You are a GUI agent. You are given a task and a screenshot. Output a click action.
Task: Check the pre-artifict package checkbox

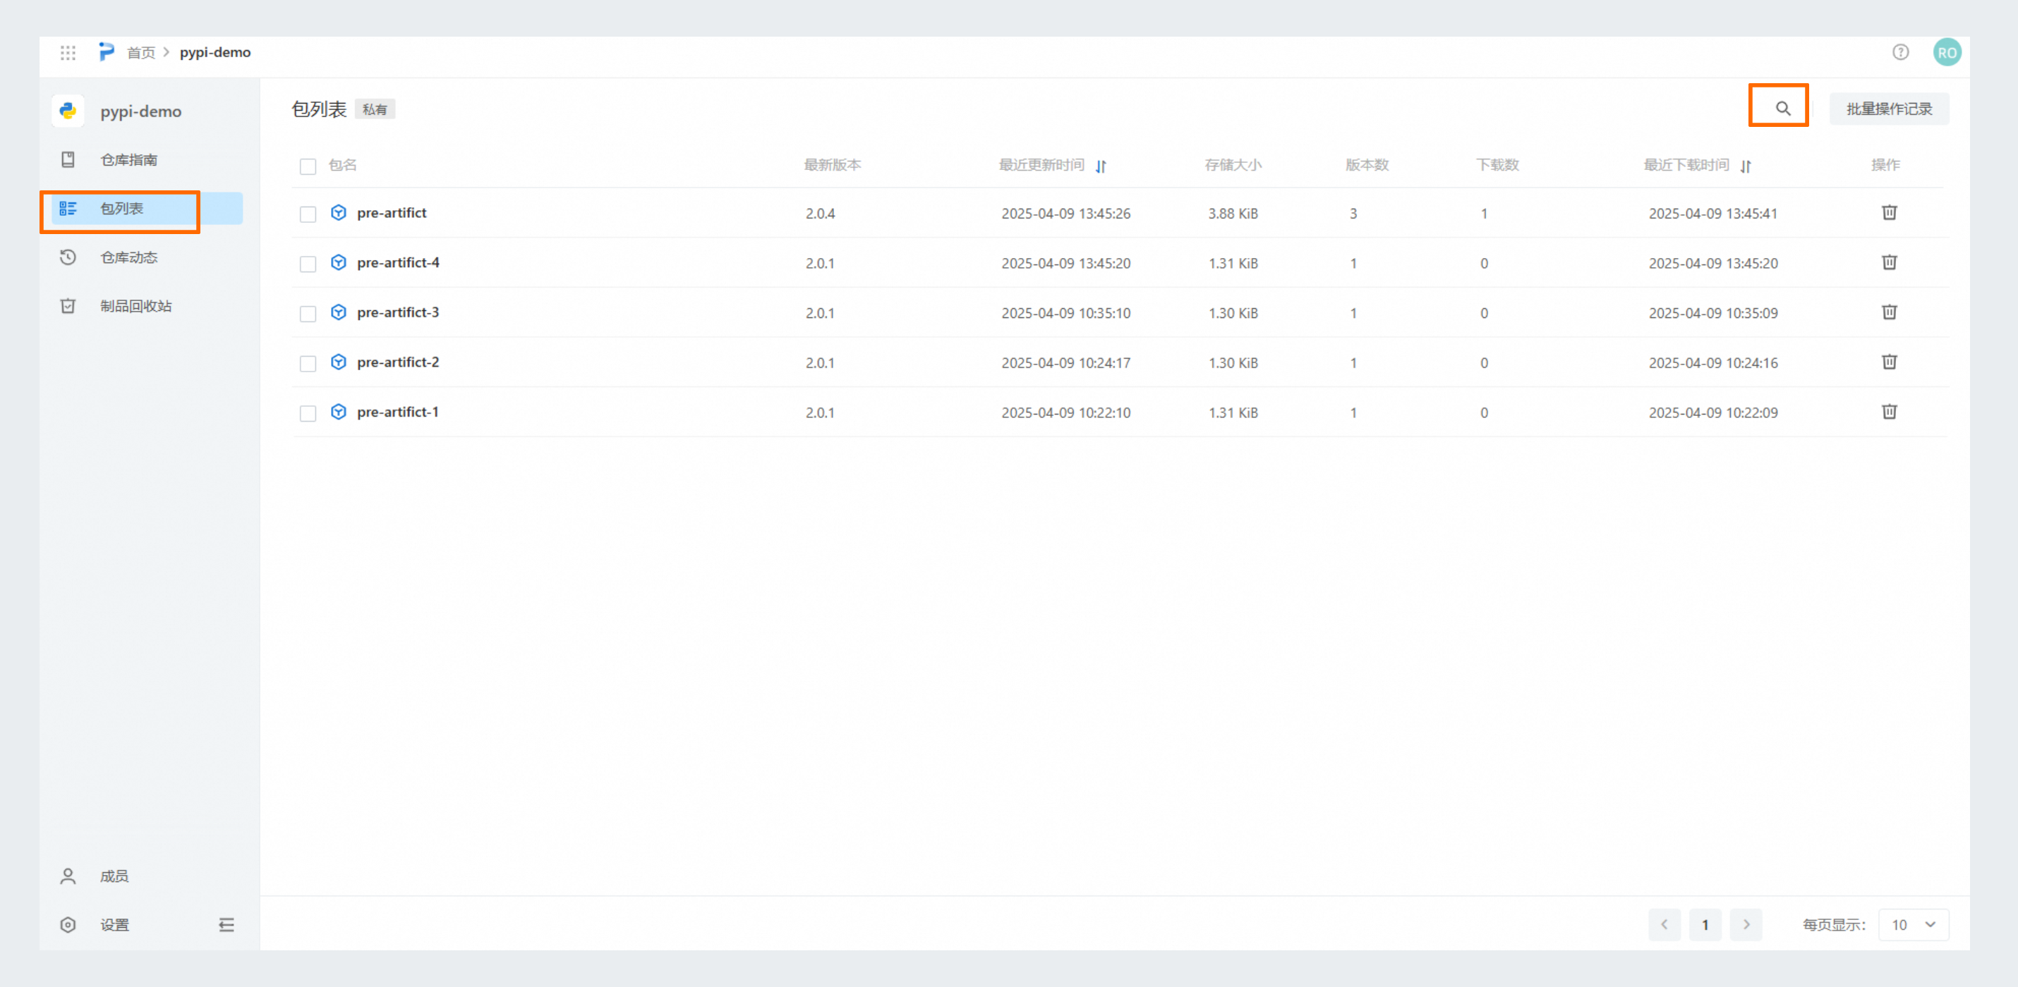(x=308, y=214)
